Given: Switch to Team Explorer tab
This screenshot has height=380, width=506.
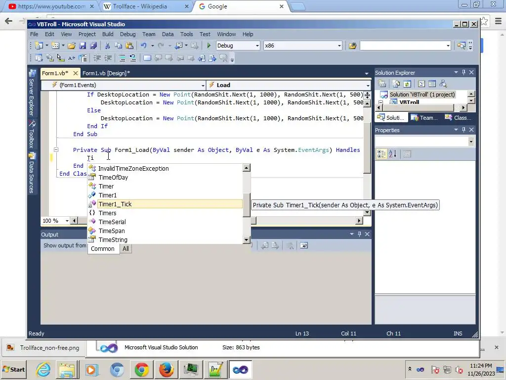Looking at the screenshot, I should pos(424,118).
